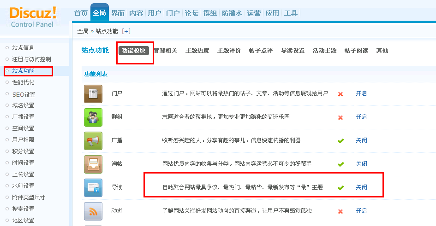
Task: Open the 用户 top menu
Action: (x=154, y=13)
